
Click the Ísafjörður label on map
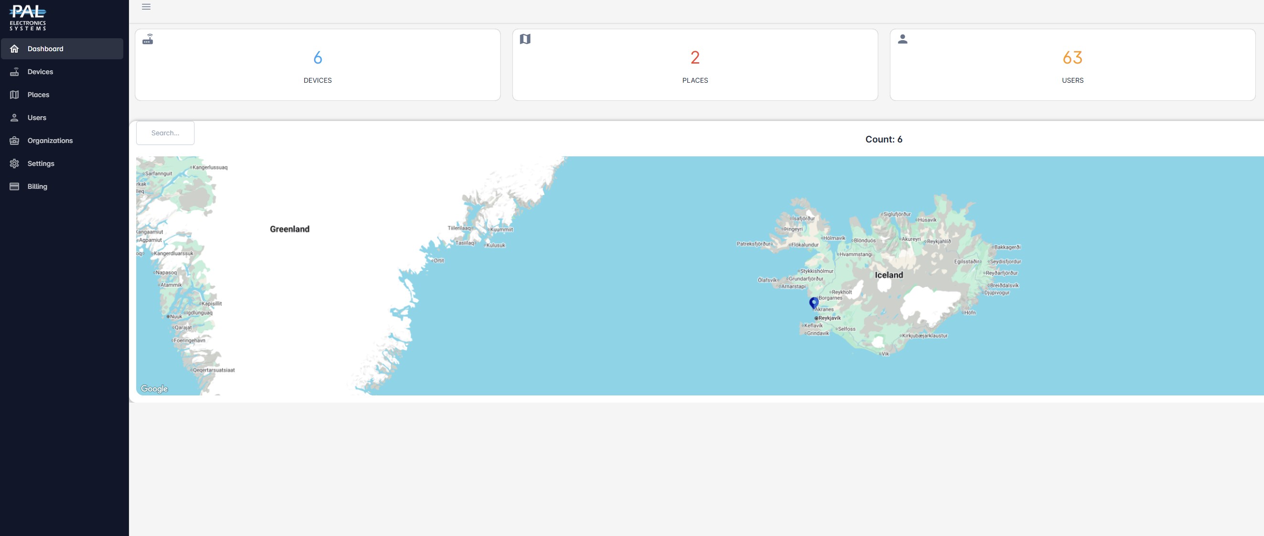(803, 219)
